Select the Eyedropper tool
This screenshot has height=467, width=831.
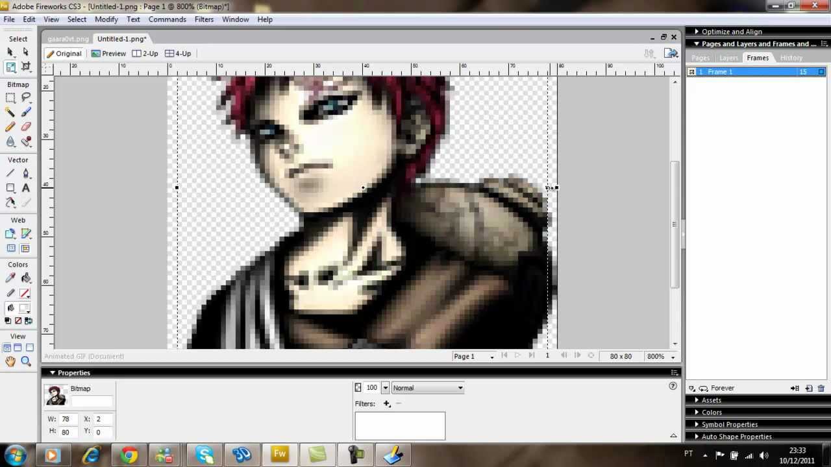[x=10, y=278]
